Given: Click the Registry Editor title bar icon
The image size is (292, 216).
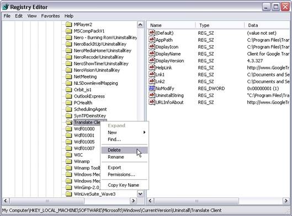Looking at the screenshot, I should 6,7.
